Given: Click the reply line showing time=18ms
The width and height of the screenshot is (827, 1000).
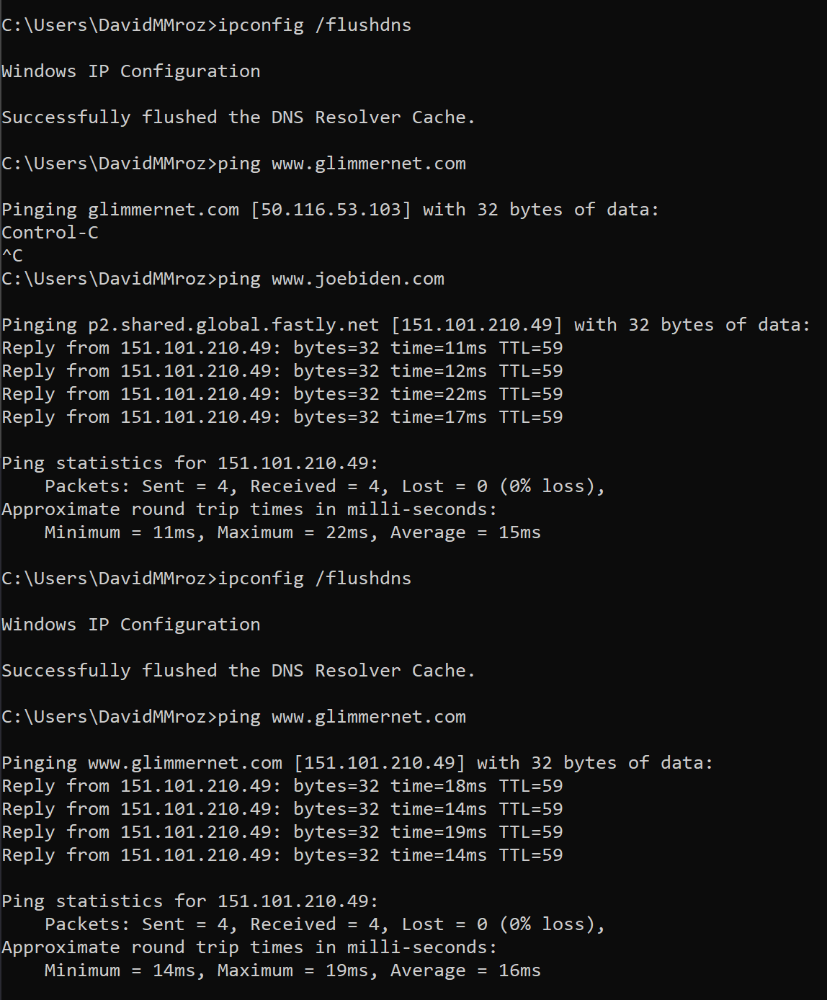Looking at the screenshot, I should click(282, 786).
